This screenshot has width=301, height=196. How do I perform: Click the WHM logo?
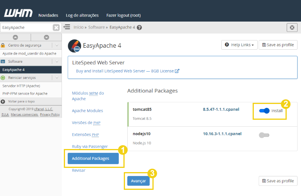click(x=18, y=13)
